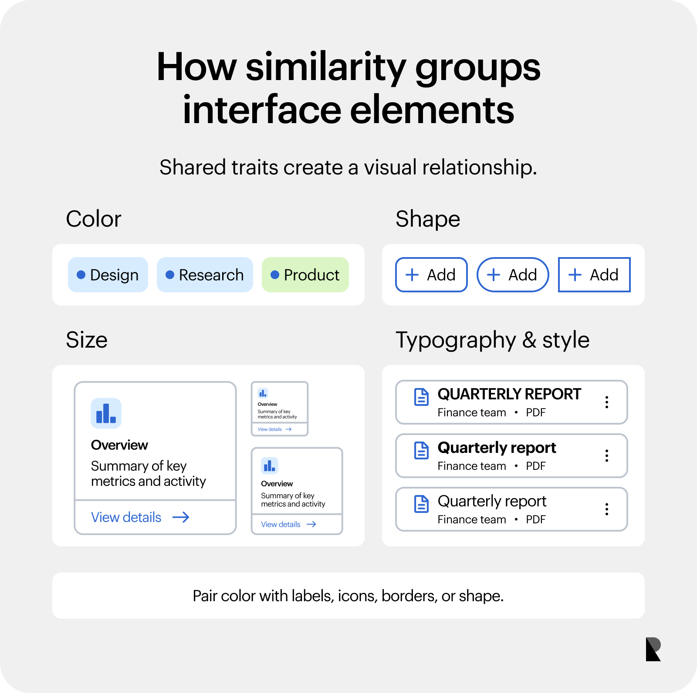697x693 pixels.
Task: Click the Overview heading in the large card
Action: click(x=119, y=445)
